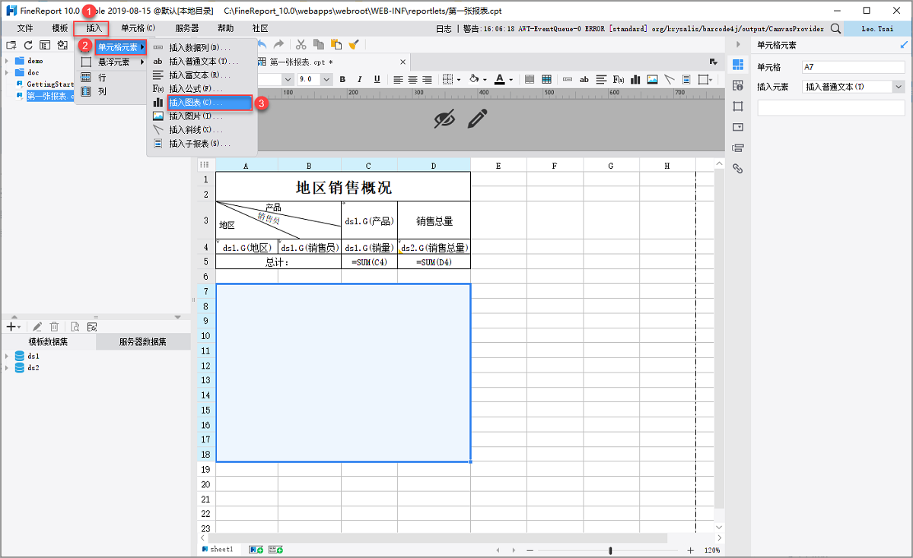Screen dimensions: 913x558
Task: Center-align cell text
Action: tap(412, 79)
